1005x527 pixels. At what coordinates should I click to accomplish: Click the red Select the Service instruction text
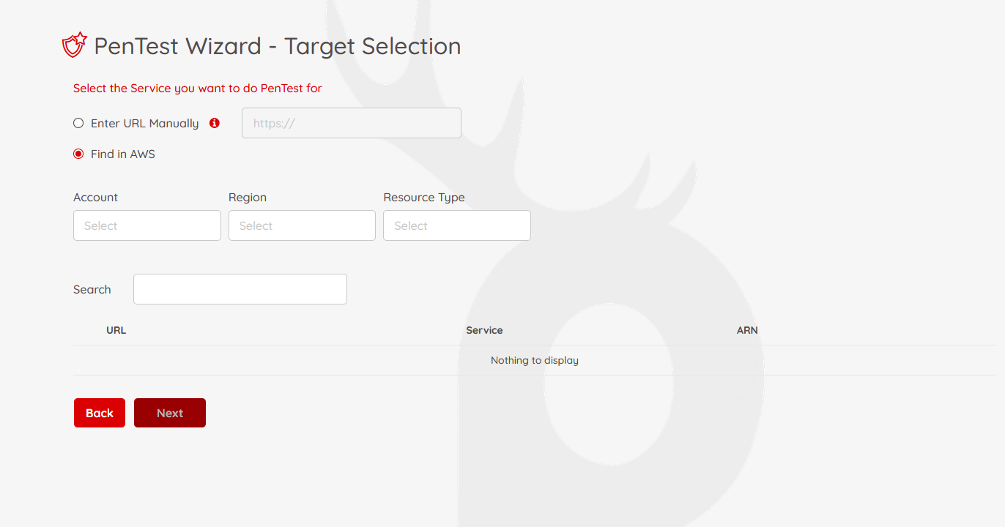[198, 89]
